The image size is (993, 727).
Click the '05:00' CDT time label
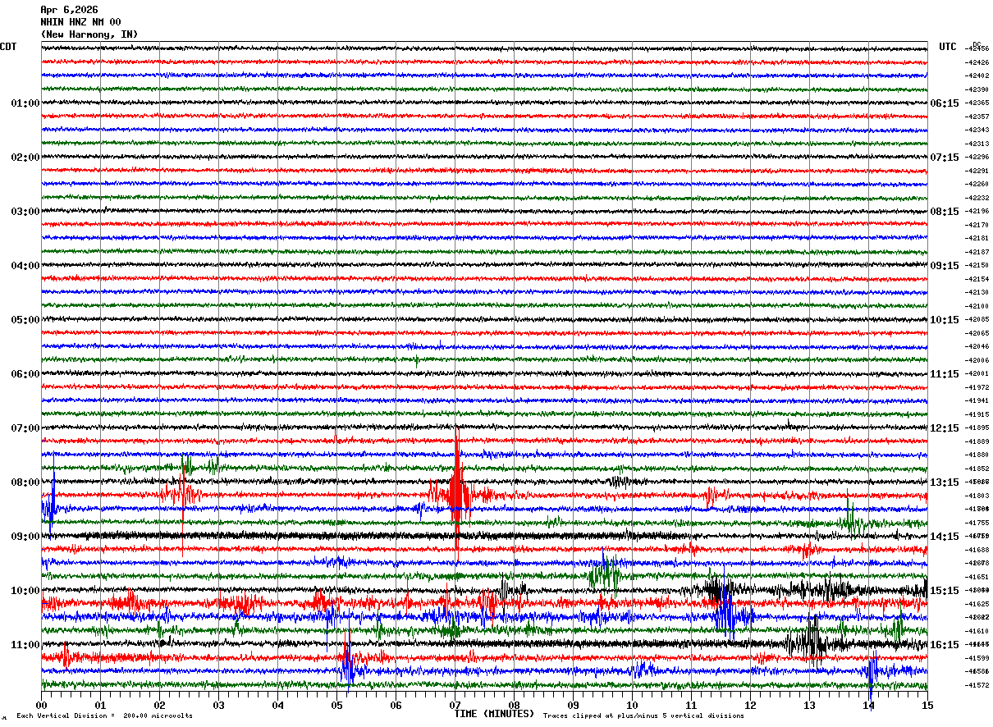point(25,320)
